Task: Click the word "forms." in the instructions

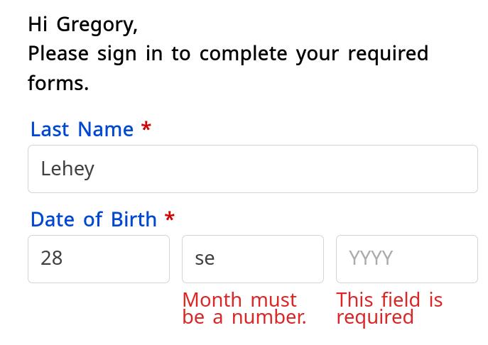Action: [58, 83]
